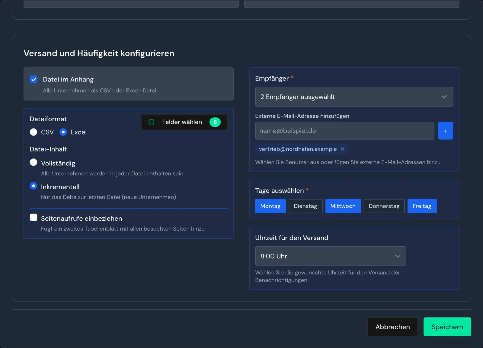
Task: Click the plus button to add email
Action: pyautogui.click(x=446, y=131)
